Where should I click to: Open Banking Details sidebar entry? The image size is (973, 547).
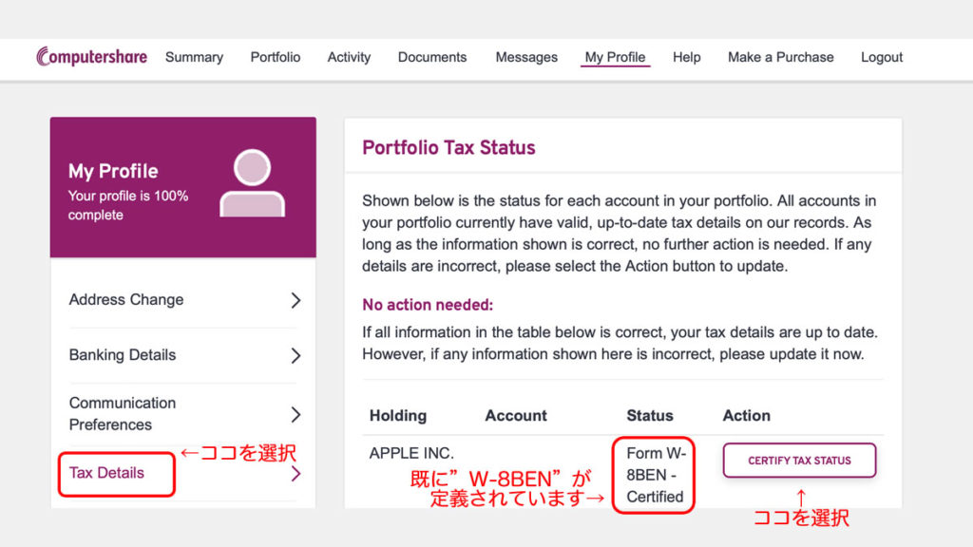coord(184,355)
